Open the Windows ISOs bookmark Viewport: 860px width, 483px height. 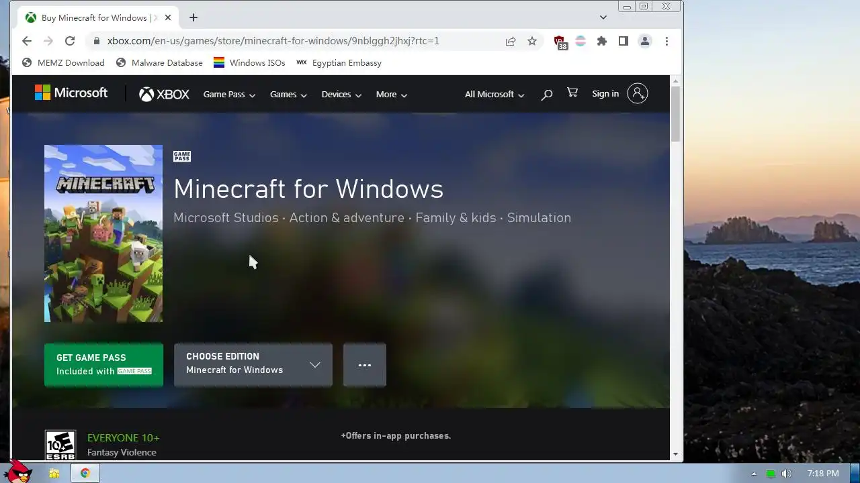[249, 62]
